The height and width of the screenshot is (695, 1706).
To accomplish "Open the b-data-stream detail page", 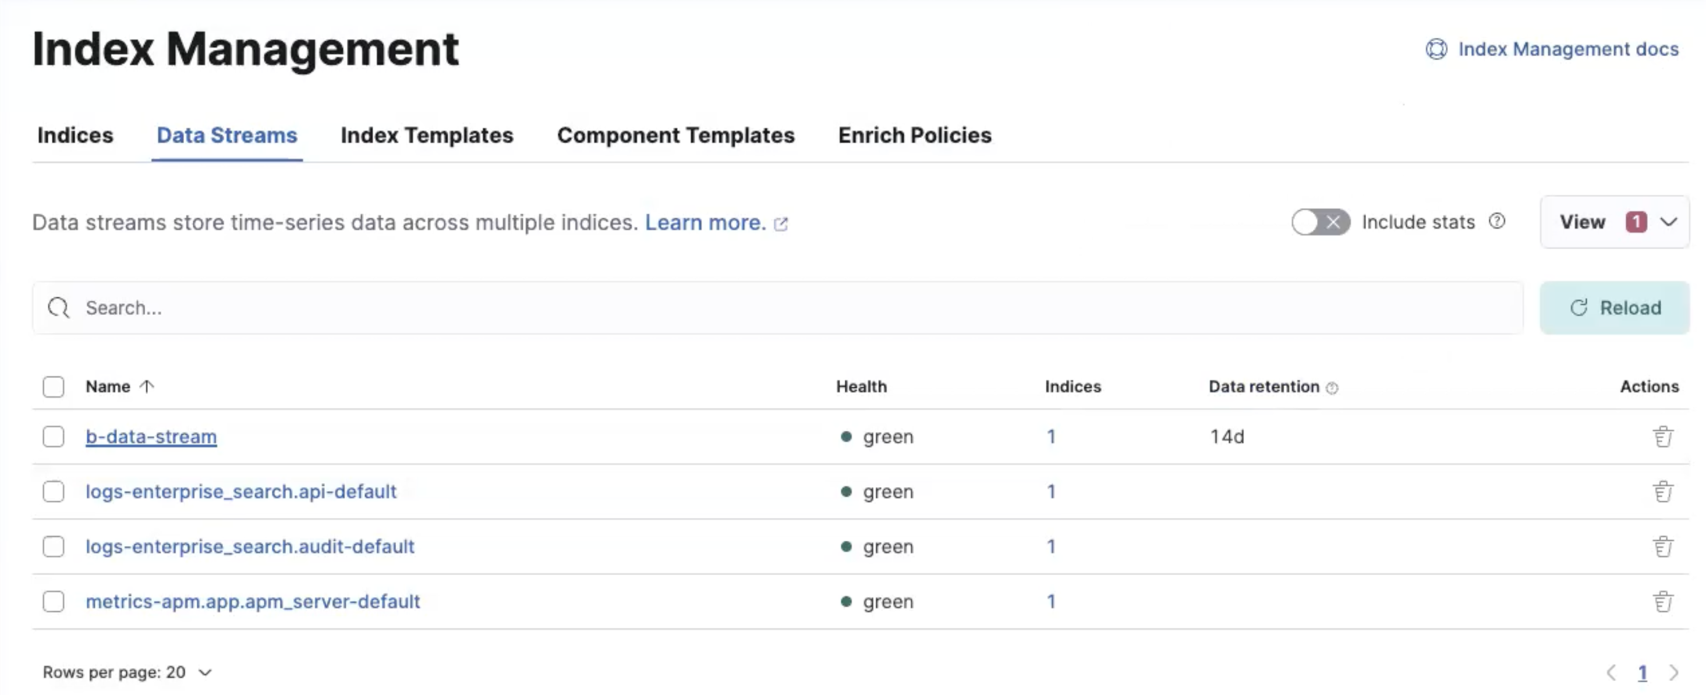I will (x=151, y=436).
